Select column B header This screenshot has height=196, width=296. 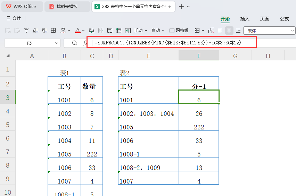click(x=65, y=56)
